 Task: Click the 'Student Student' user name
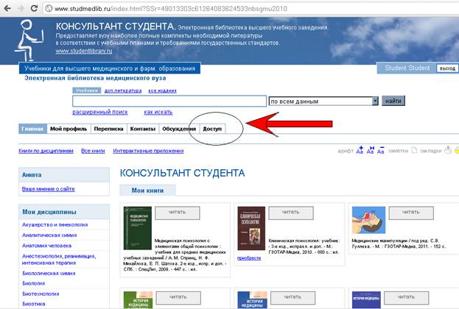click(x=407, y=68)
